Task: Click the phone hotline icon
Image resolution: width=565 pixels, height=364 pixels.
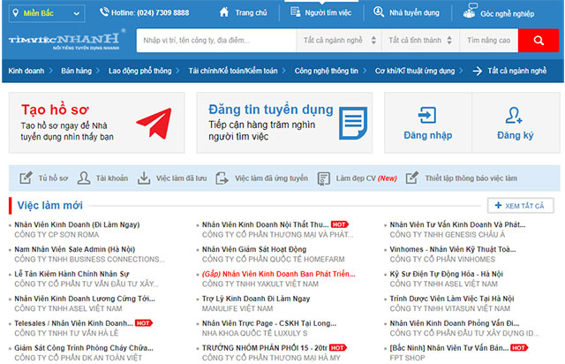Action: coord(104,12)
